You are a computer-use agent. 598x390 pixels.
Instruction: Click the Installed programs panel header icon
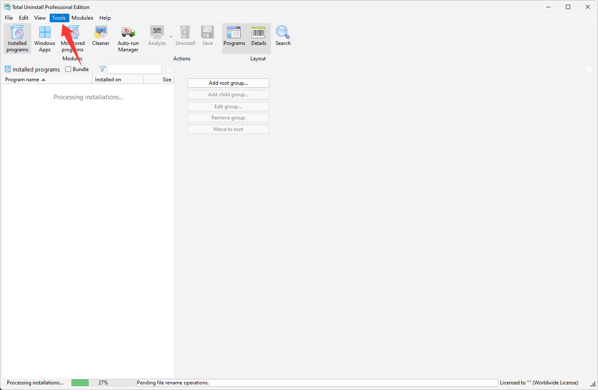tap(8, 69)
